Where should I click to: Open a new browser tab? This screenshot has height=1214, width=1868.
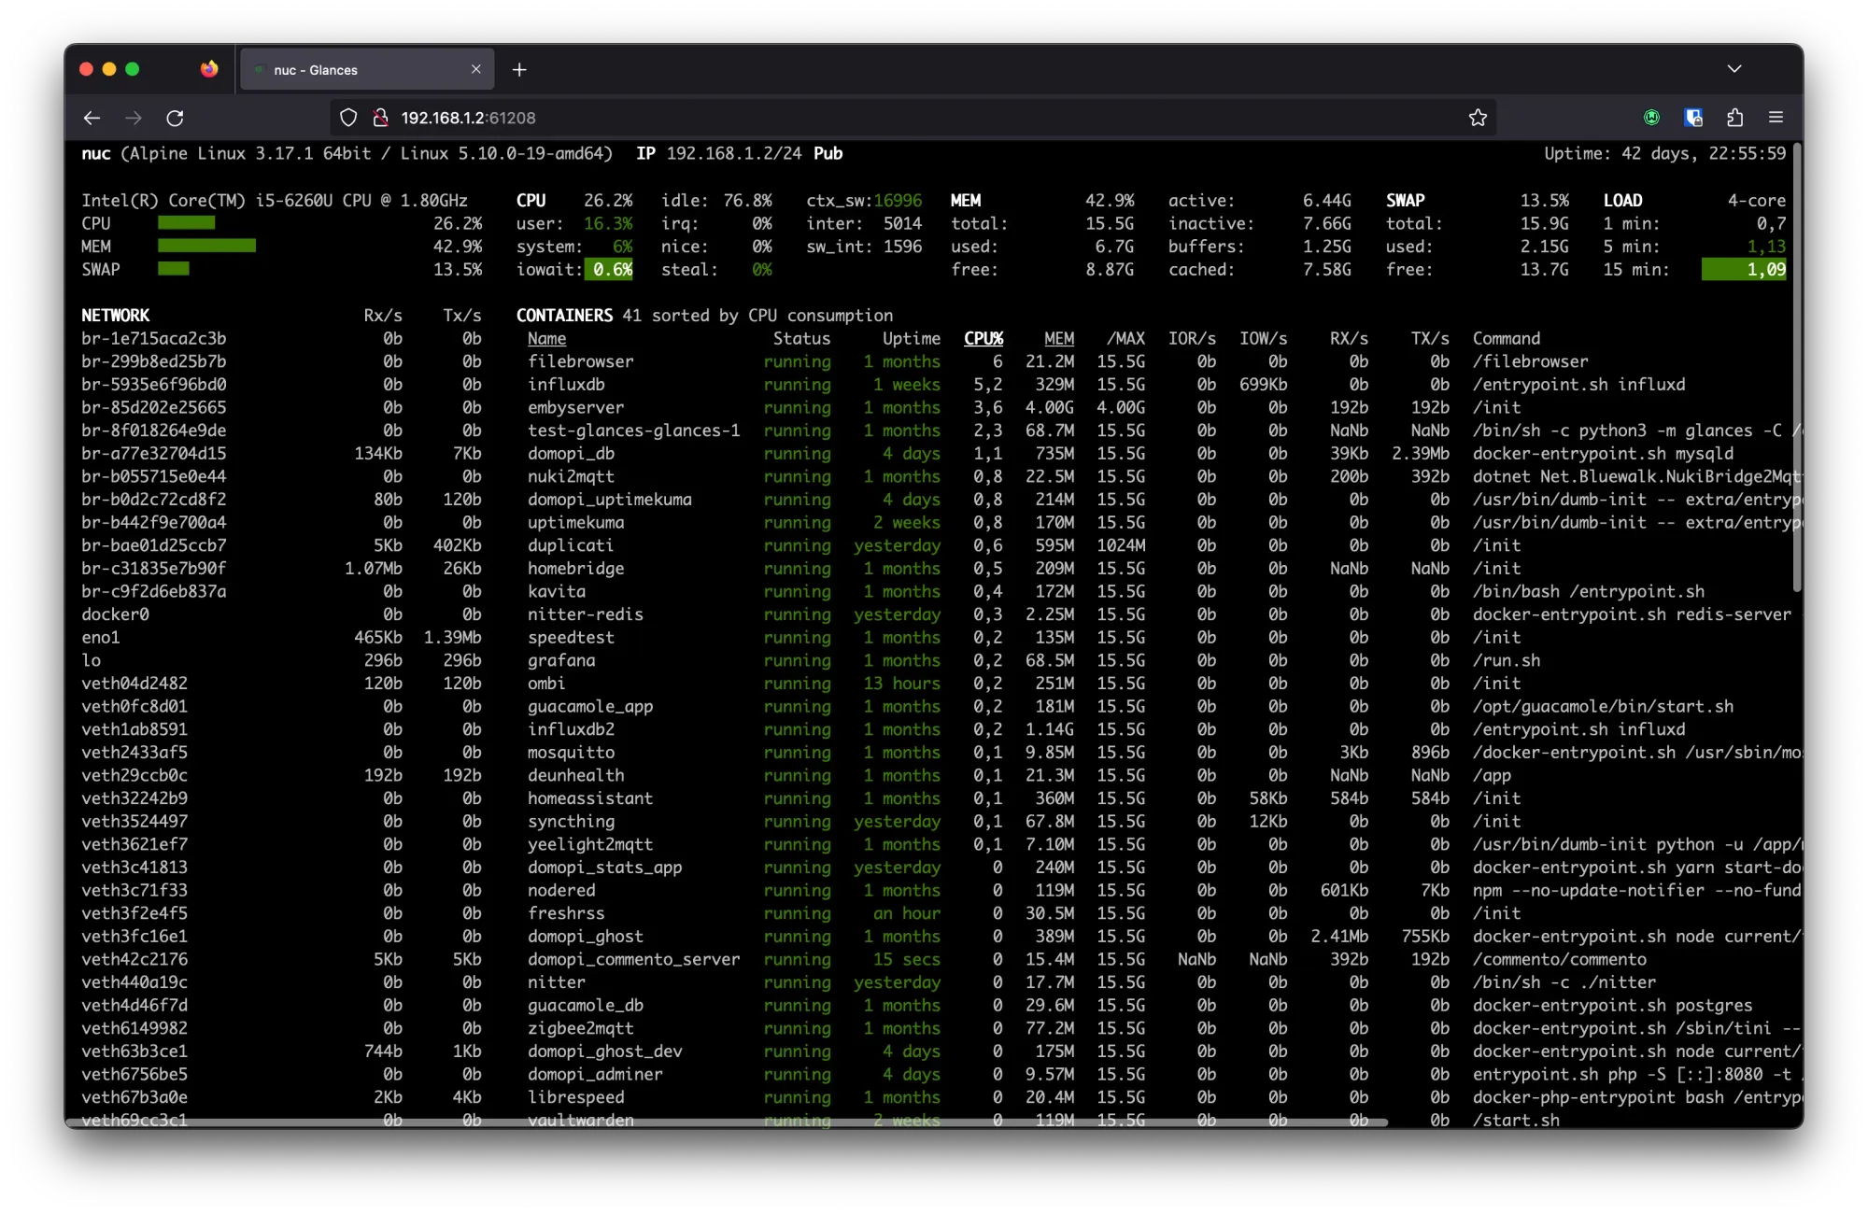click(519, 70)
